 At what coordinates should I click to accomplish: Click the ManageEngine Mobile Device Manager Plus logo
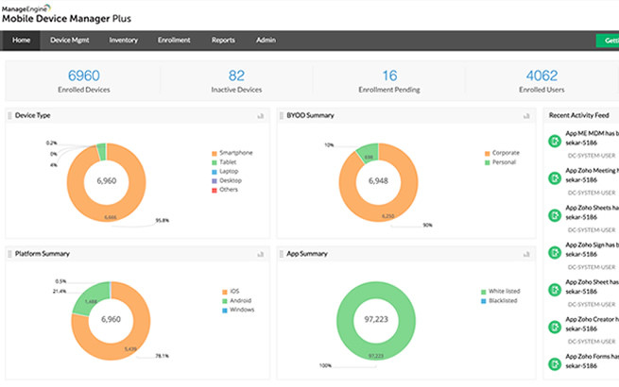[66, 14]
